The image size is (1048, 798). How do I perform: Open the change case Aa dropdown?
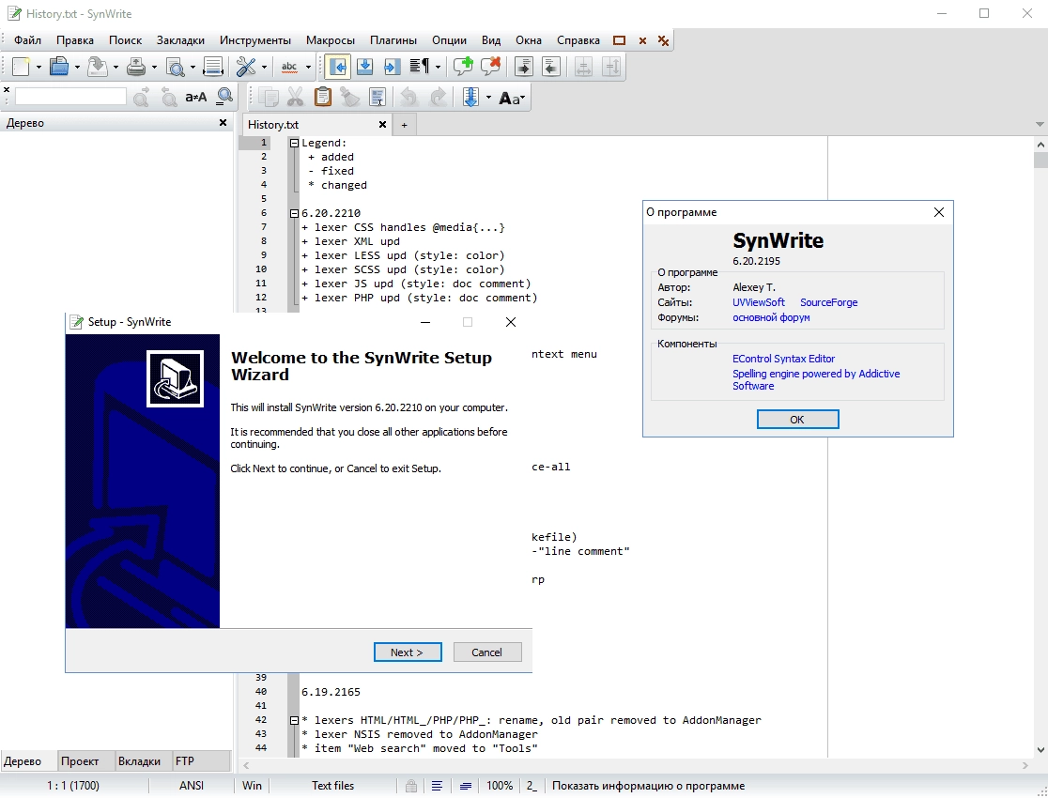click(x=512, y=99)
